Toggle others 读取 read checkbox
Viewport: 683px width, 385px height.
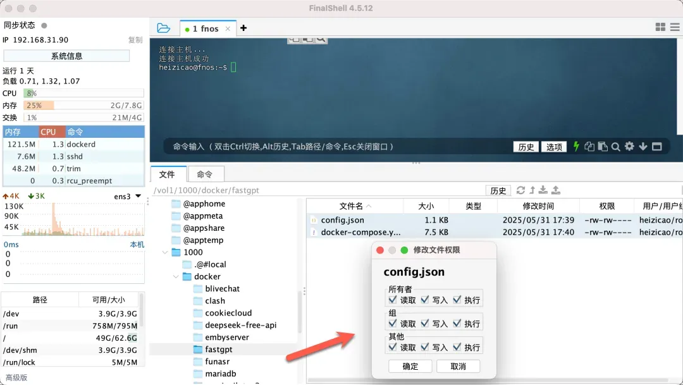tap(393, 346)
